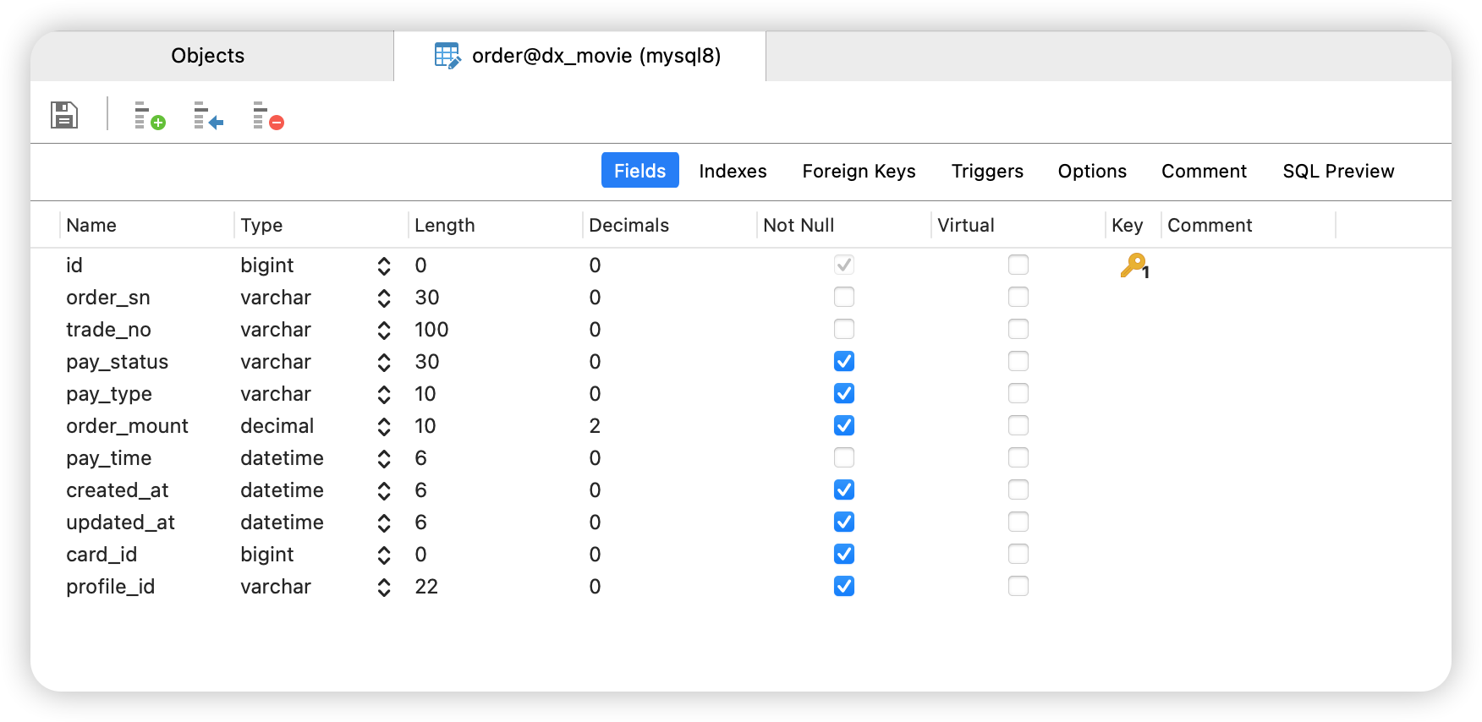Uncheck Not Null for pay_type
Screen dimensions: 1482x722
[844, 393]
